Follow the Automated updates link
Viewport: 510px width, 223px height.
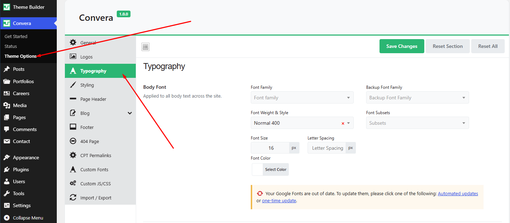458,193
